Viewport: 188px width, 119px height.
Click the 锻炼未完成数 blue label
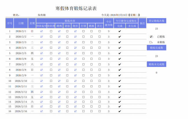pyautogui.click(x=156, y=64)
